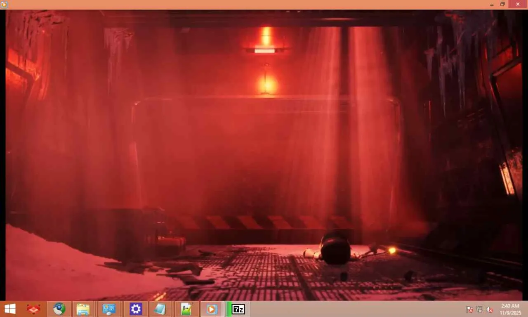Image resolution: width=528 pixels, height=317 pixels.
Task: Open File Explorer from the taskbar
Action: pos(83,309)
